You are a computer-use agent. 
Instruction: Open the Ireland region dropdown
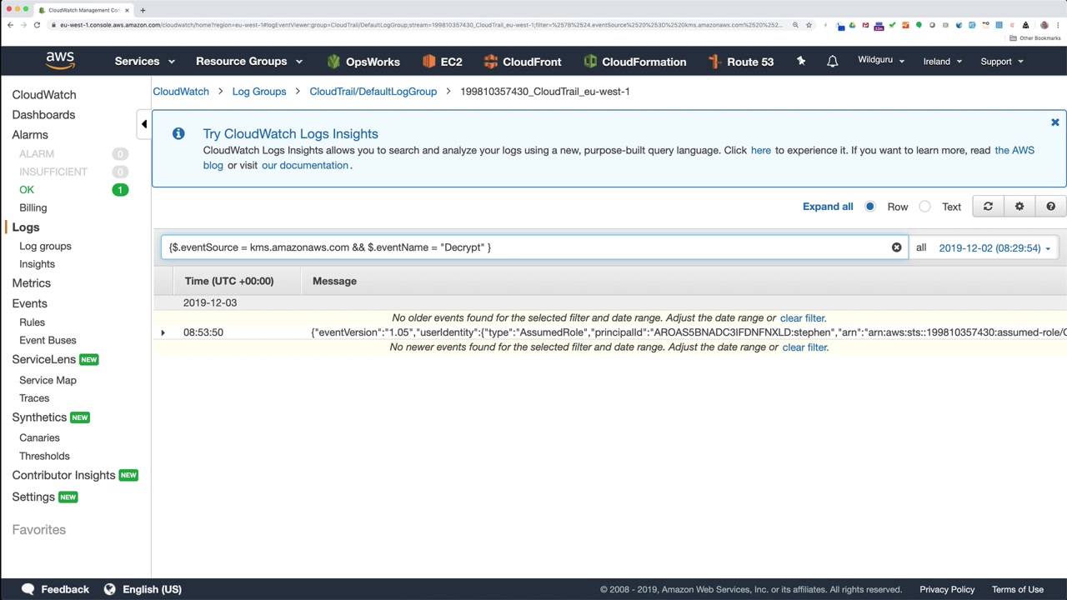point(942,62)
